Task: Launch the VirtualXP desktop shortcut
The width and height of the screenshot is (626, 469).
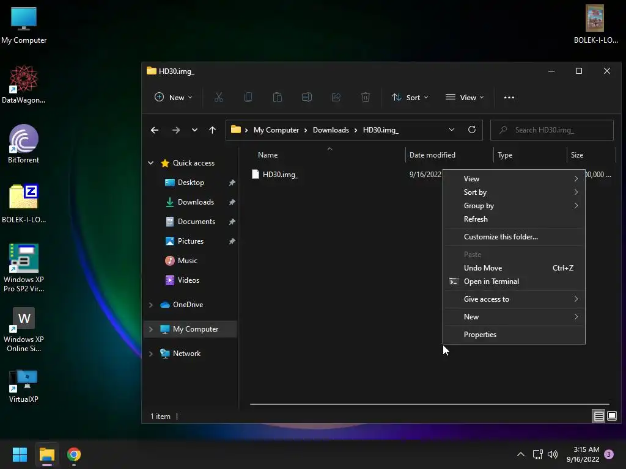Action: click(24, 387)
